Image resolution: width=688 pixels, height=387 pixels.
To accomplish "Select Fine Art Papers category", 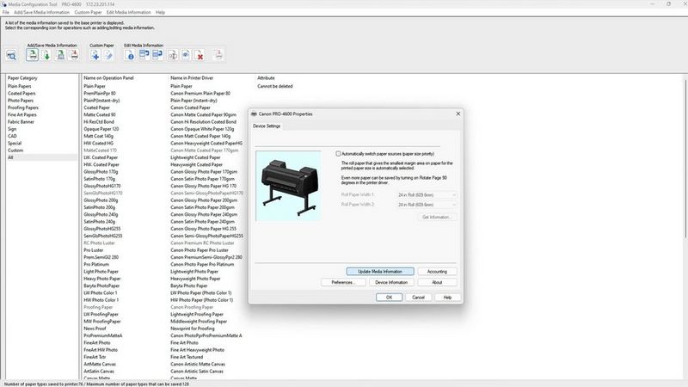I will [x=23, y=114].
